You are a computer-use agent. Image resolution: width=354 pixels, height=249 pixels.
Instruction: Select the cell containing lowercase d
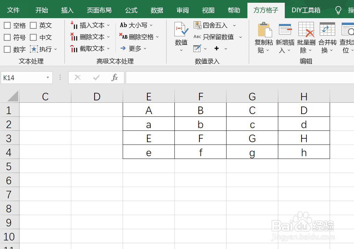304,124
